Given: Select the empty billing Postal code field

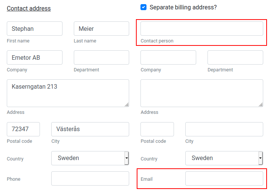Looking at the screenshot, I should pos(157,129).
